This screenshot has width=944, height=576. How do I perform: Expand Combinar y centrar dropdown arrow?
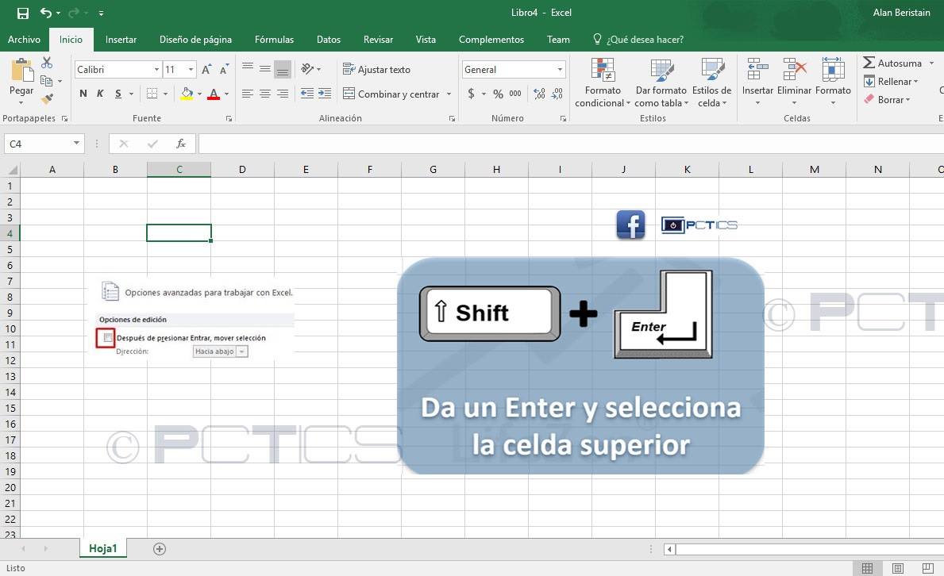click(449, 94)
